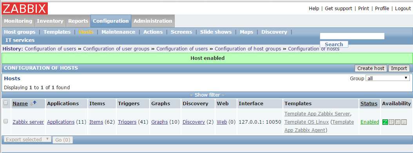The height and width of the screenshot is (153, 413).
Task: Click the green Zabbix agent availability icon
Action: pos(385,122)
